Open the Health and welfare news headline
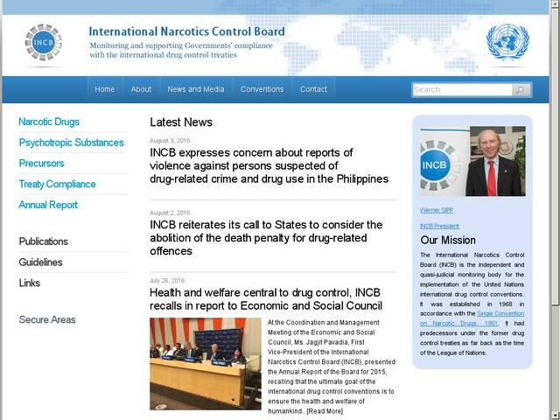560x420 pixels. [266, 299]
